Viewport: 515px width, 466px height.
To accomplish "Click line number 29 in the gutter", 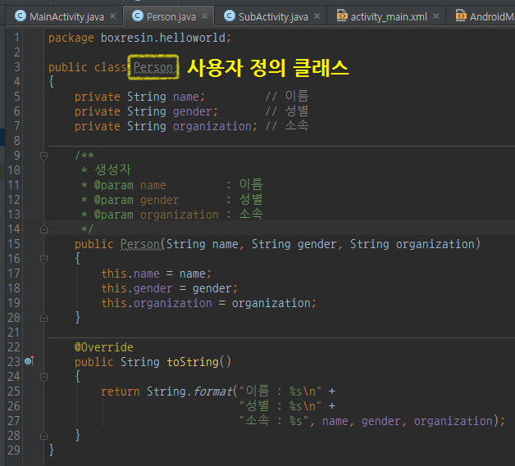I will 14,450.
